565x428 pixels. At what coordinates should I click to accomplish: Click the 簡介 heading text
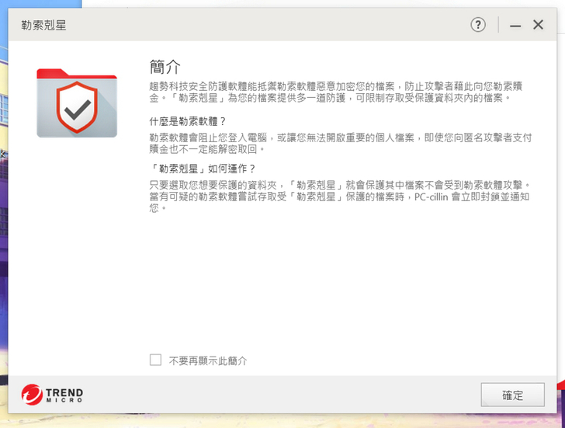[x=165, y=67]
